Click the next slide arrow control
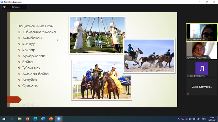This screenshot has width=218, height=122. tap(14, 105)
